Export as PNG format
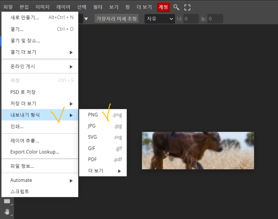Screen dimensions: 278x219 [x=103, y=115]
